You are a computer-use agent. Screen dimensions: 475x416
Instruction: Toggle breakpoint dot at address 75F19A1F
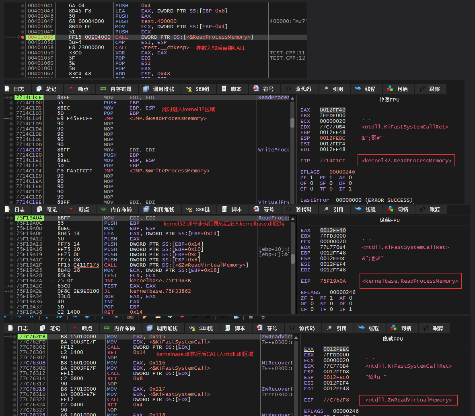12,265
